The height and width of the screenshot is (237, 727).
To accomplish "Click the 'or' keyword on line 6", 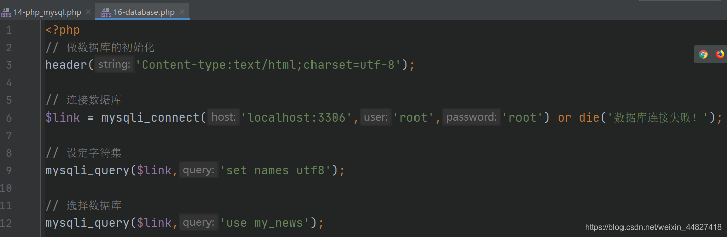I will (565, 118).
